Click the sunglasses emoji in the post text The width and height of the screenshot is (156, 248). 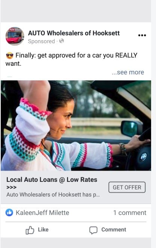[10, 56]
